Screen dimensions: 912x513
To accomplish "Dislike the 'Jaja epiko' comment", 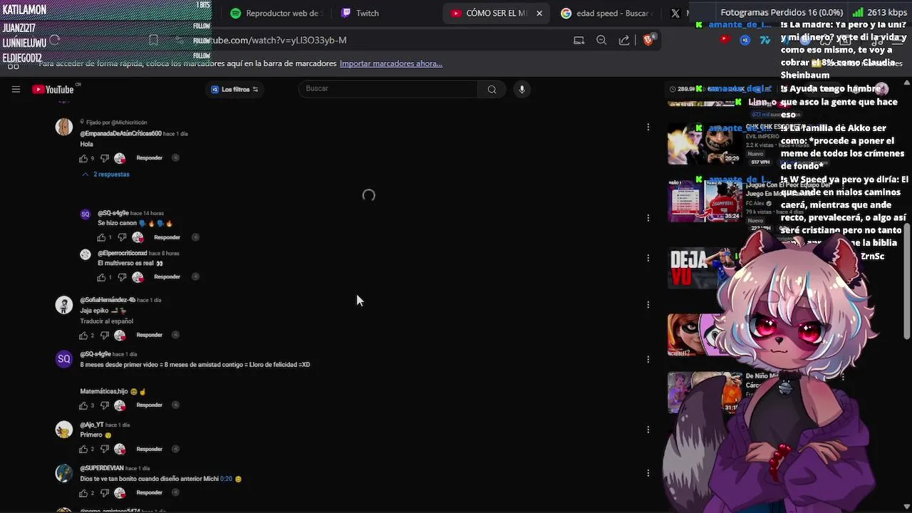I will tap(105, 335).
